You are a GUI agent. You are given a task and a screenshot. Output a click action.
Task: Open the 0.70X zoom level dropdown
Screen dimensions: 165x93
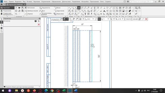pyautogui.click(x=122, y=19)
